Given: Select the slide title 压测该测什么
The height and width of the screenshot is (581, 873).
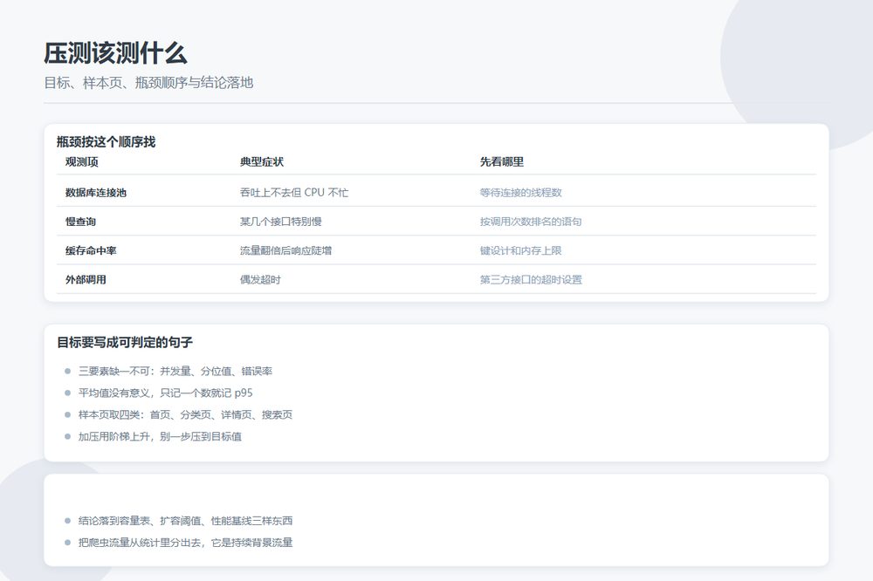Looking at the screenshot, I should (x=115, y=53).
